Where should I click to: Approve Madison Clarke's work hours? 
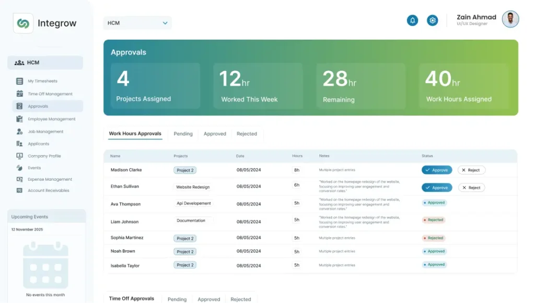tap(437, 170)
